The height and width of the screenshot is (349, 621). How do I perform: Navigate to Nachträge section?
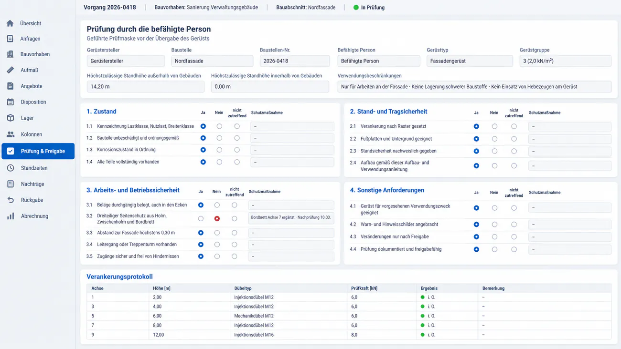32,184
